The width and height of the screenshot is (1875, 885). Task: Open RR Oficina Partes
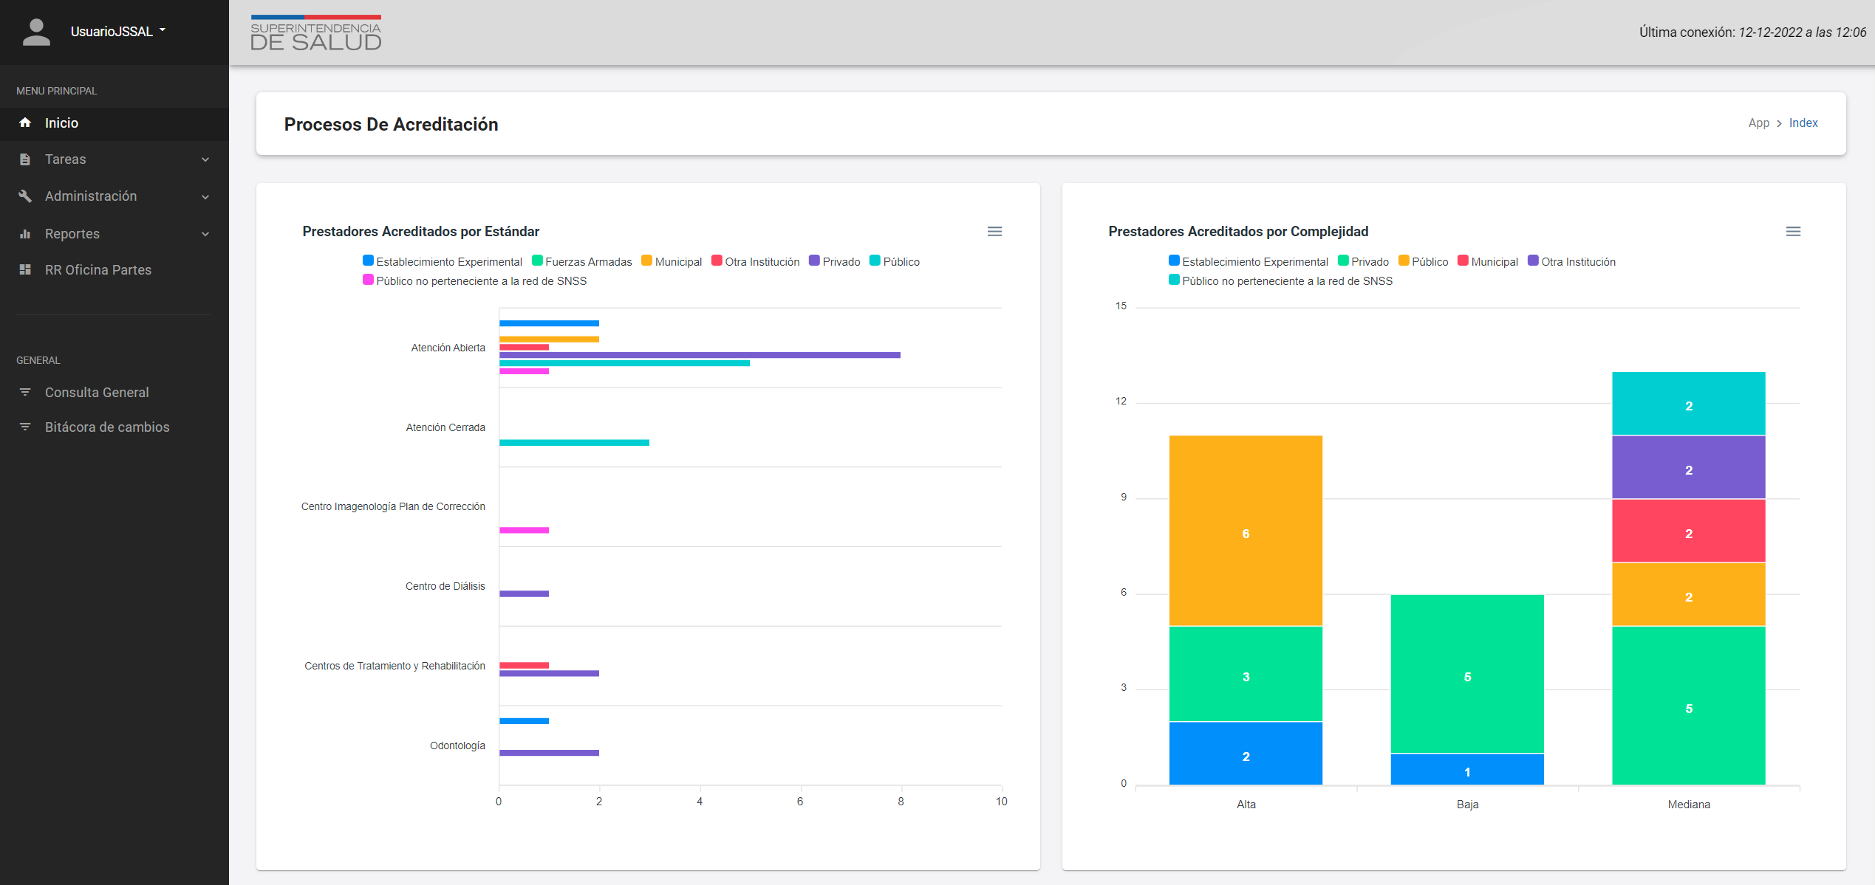(115, 270)
